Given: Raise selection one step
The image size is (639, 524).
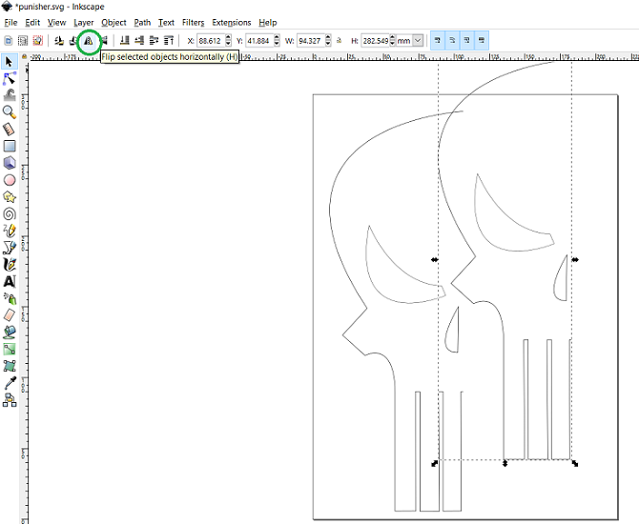Looking at the screenshot, I should (155, 41).
